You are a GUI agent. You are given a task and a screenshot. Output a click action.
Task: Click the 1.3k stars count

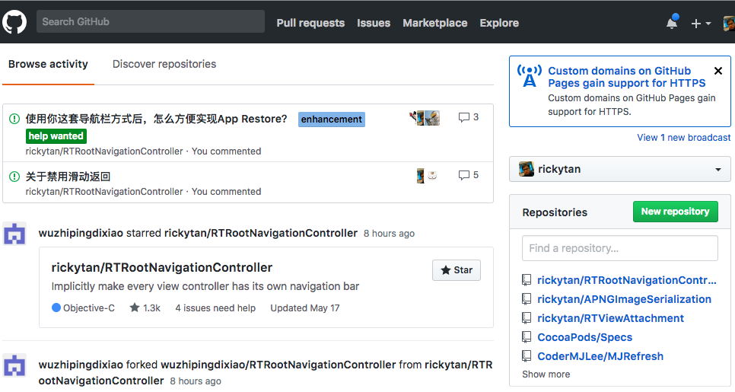pos(145,308)
